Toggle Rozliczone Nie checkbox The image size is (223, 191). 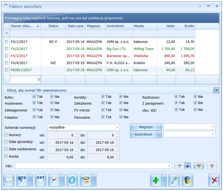[195, 96]
